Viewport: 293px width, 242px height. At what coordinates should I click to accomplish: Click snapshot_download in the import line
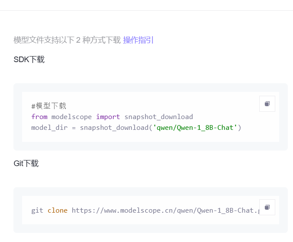click(x=158, y=117)
